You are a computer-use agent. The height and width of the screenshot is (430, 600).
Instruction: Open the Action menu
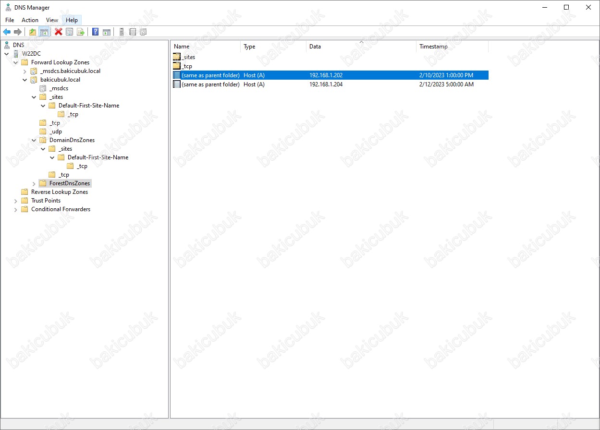[30, 20]
